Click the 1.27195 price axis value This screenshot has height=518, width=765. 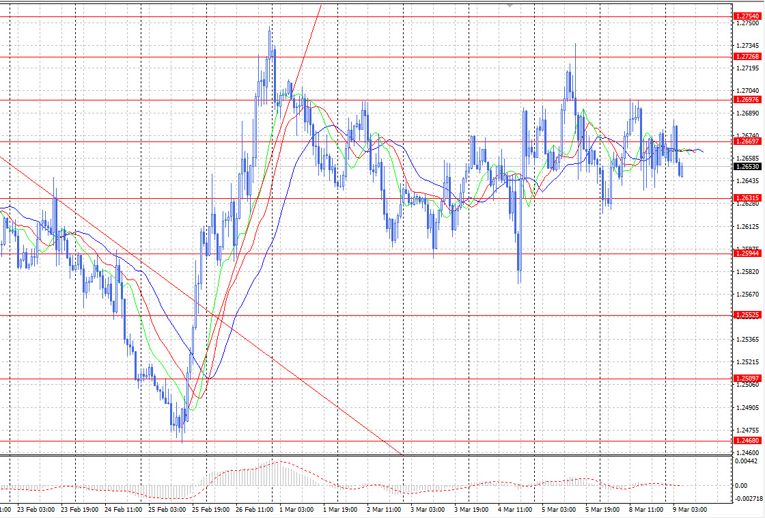747,68
